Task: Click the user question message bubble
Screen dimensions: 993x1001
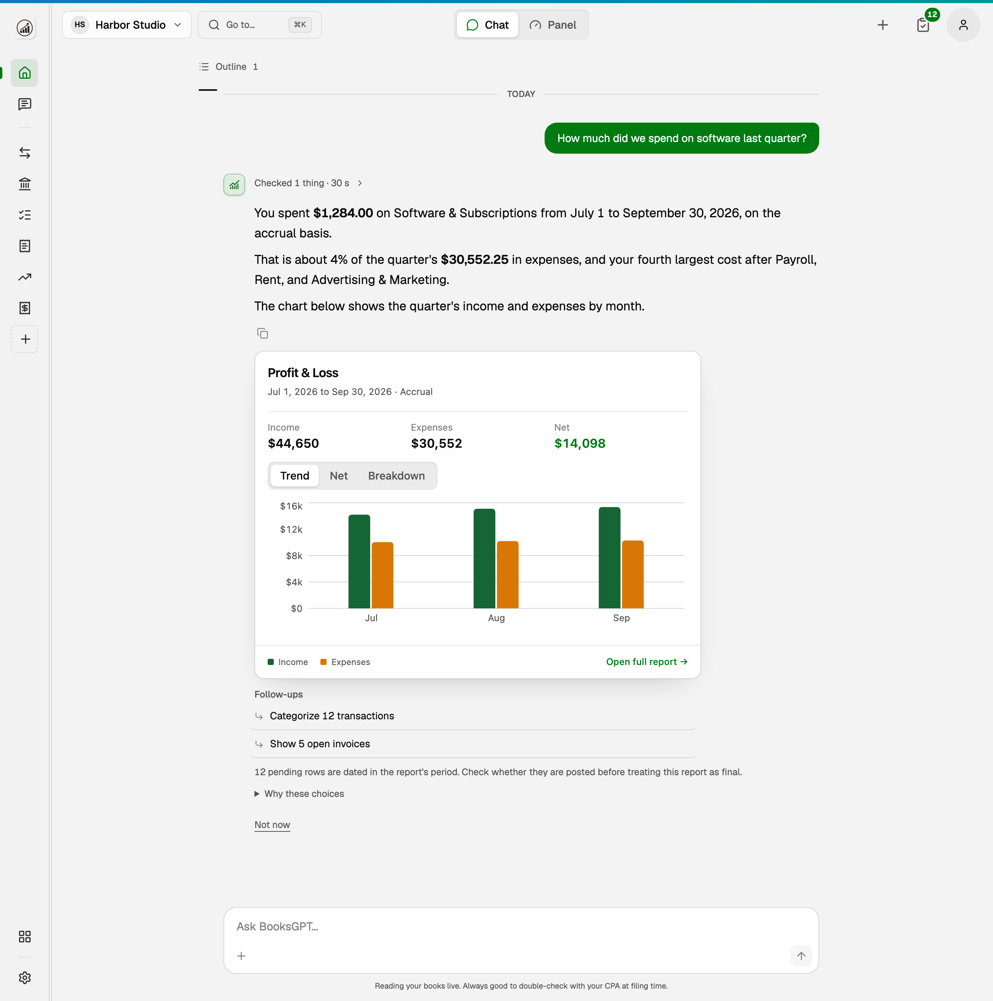Action: click(682, 139)
